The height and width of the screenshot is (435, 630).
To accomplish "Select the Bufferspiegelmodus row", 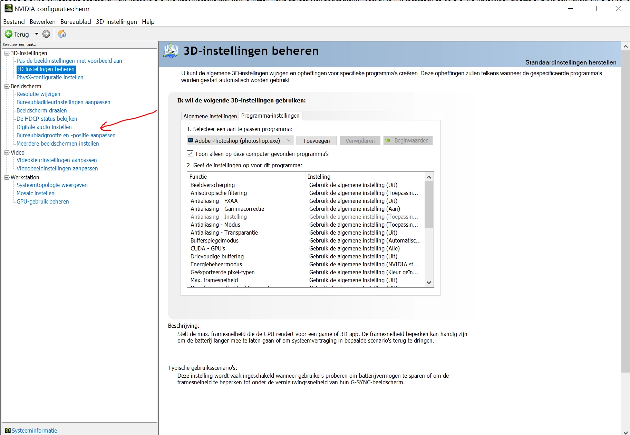I will pyautogui.click(x=306, y=240).
